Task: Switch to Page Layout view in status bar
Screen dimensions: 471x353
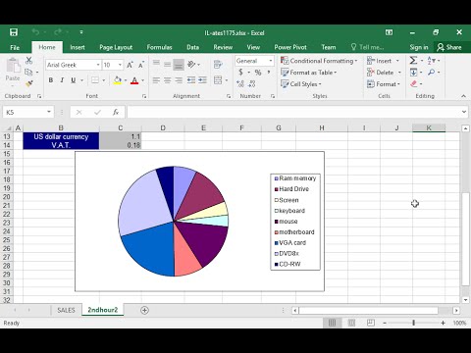Action: click(x=351, y=323)
